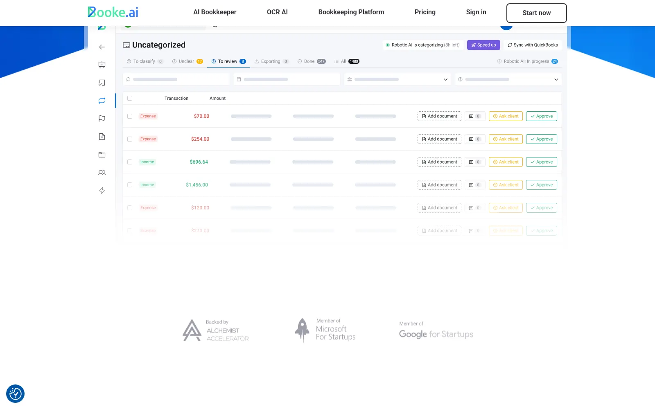Click the Start now button
Screen dimensions: 655x409
(x=537, y=13)
